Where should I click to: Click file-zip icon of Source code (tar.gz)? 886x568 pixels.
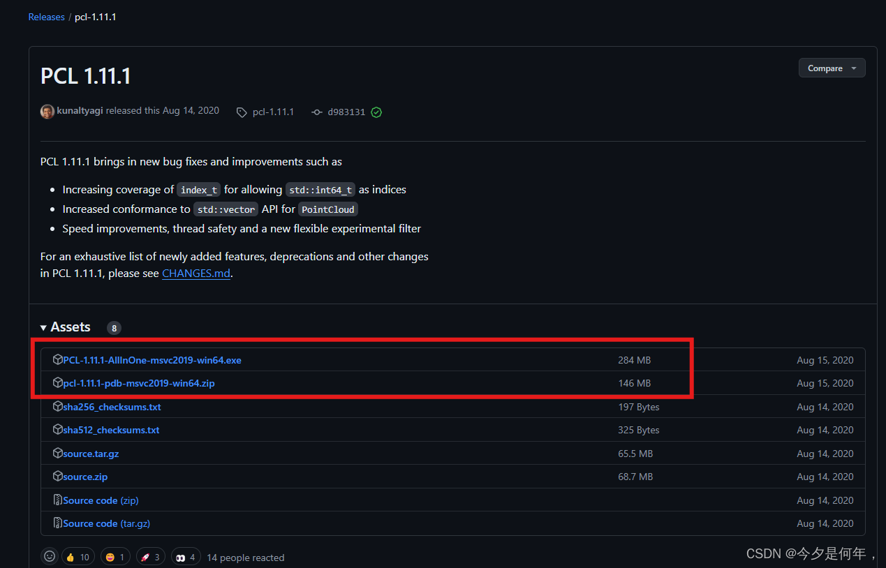coord(58,523)
